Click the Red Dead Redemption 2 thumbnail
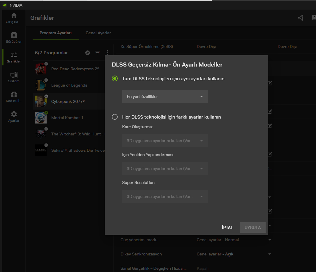 (x=41, y=69)
